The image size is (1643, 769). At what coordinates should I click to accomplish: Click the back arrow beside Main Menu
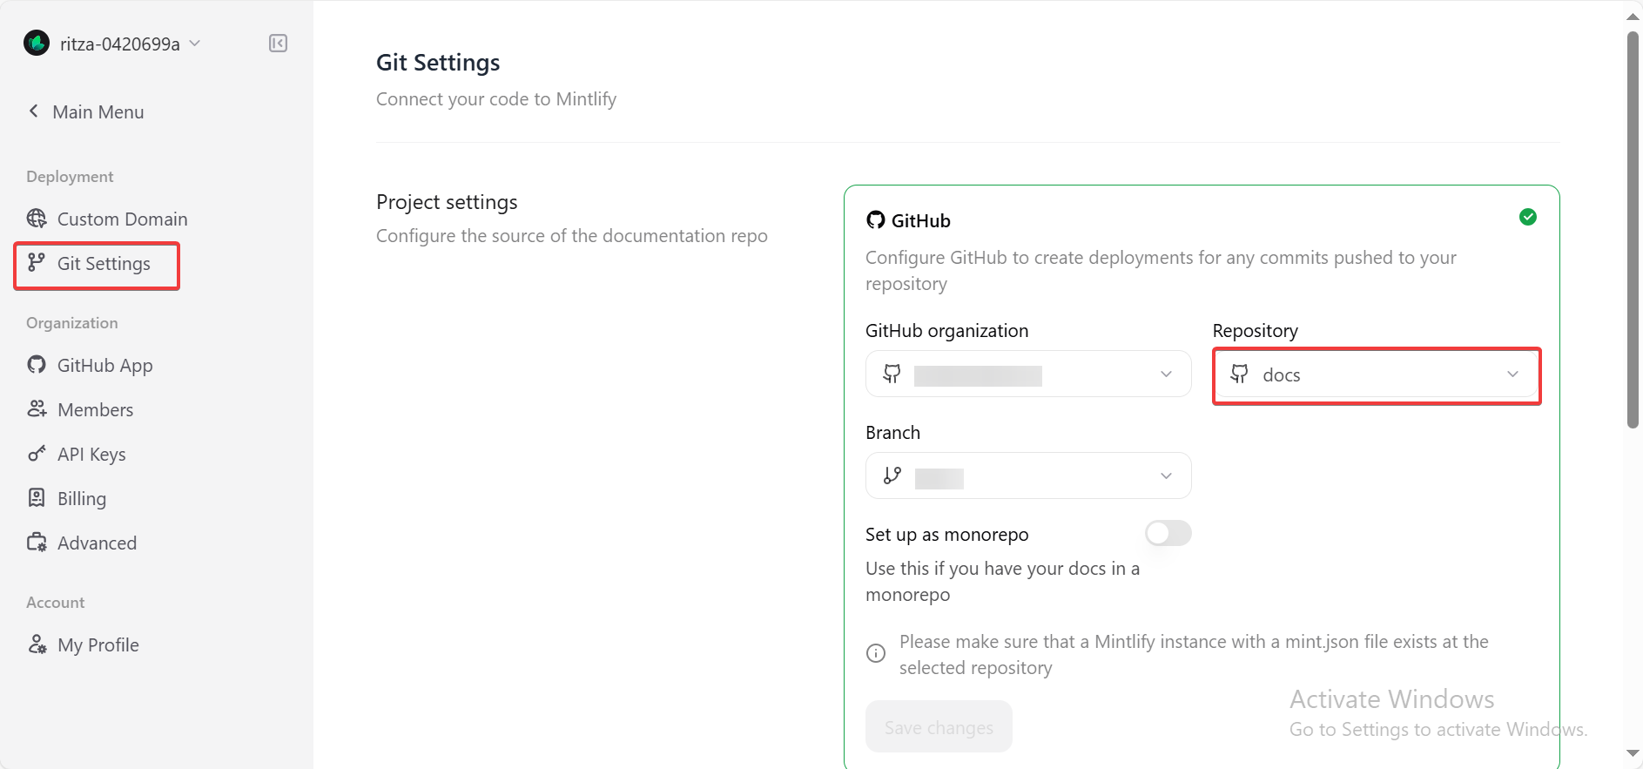click(x=34, y=111)
